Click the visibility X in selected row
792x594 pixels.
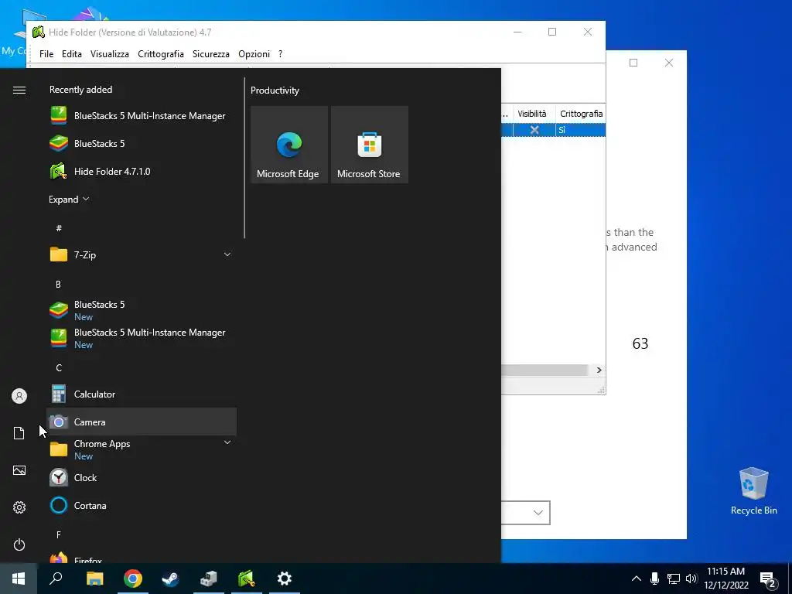click(x=534, y=130)
